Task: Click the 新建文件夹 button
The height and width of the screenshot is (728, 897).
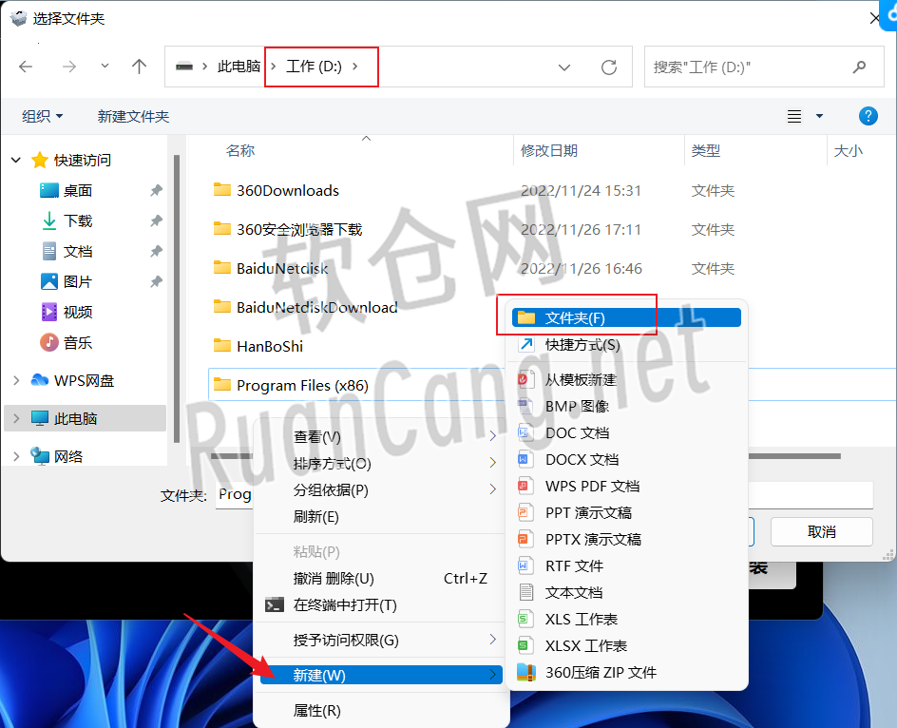Action: click(x=131, y=116)
